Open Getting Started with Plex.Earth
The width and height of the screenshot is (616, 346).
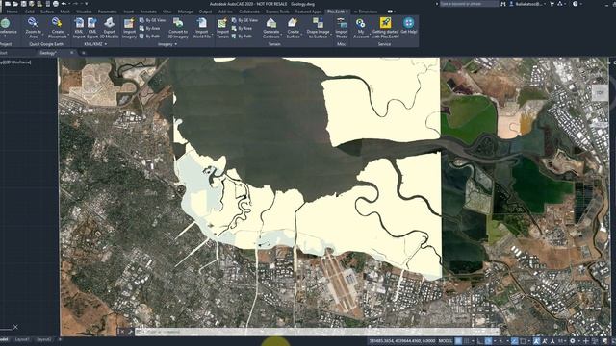[x=385, y=23]
